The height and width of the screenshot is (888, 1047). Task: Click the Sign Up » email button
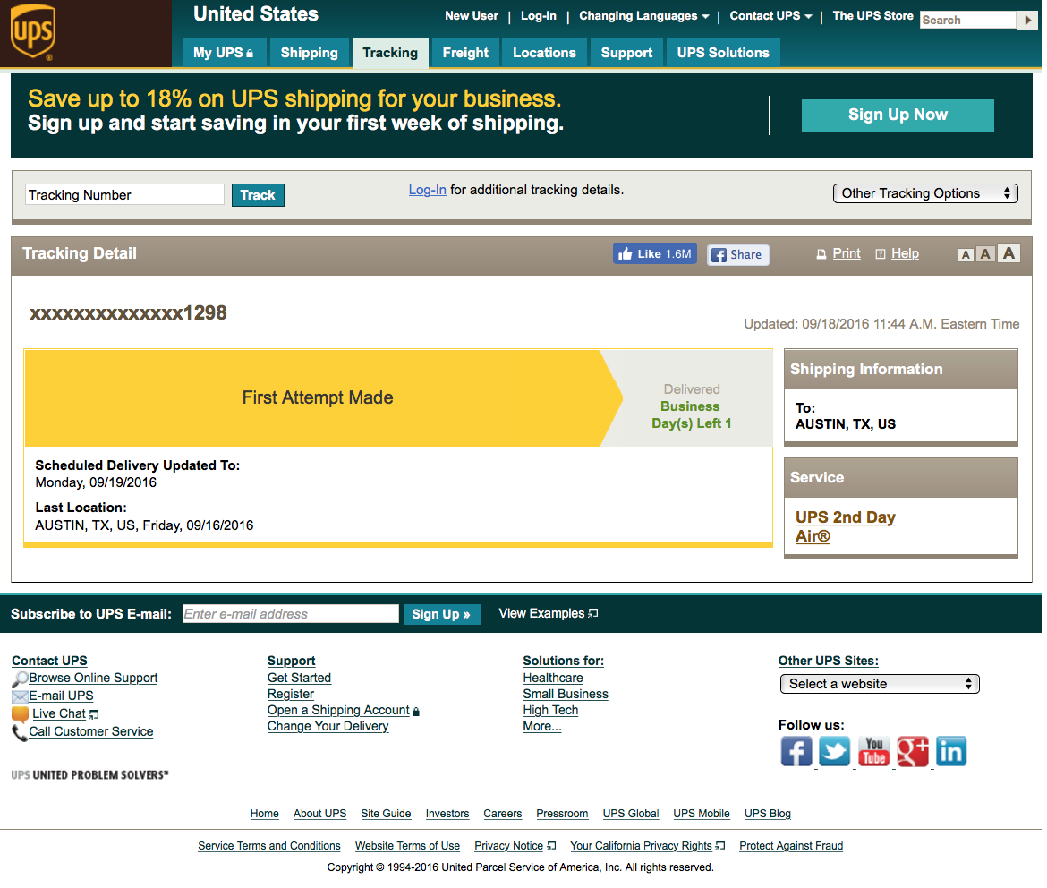click(x=441, y=615)
